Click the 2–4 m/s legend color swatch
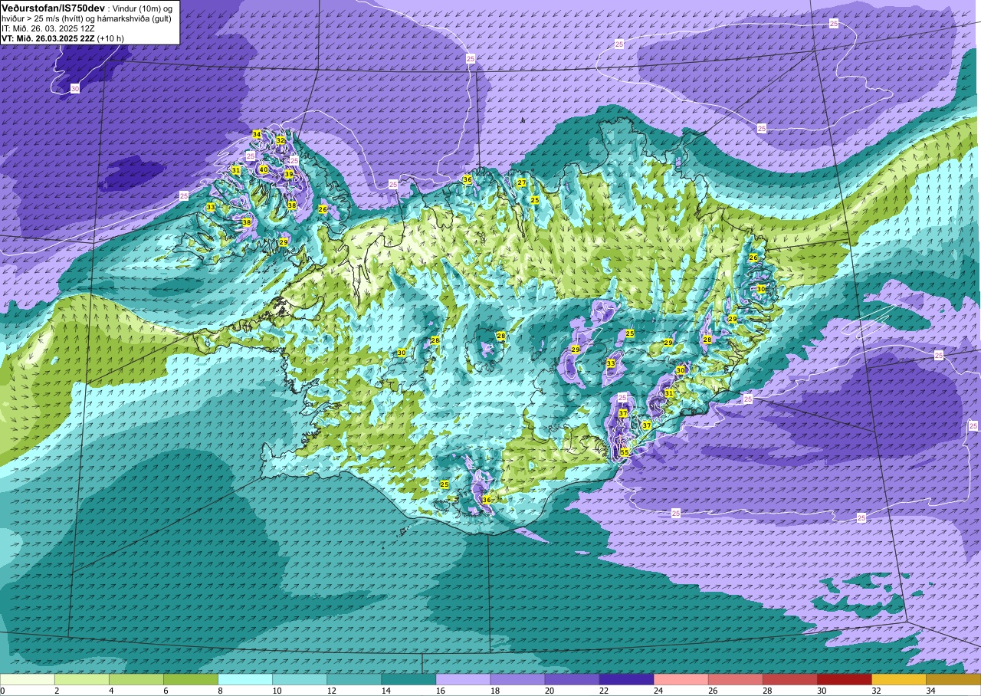 tap(82, 679)
